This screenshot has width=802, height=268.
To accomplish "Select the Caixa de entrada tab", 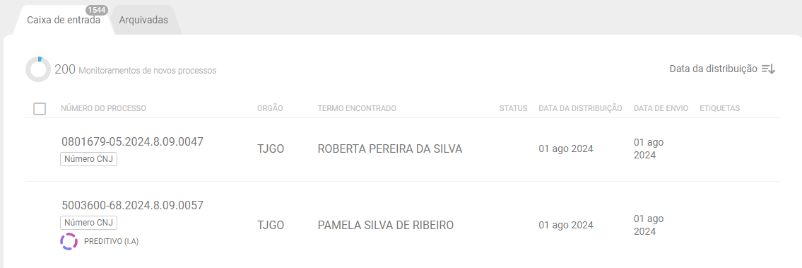I will tap(64, 21).
